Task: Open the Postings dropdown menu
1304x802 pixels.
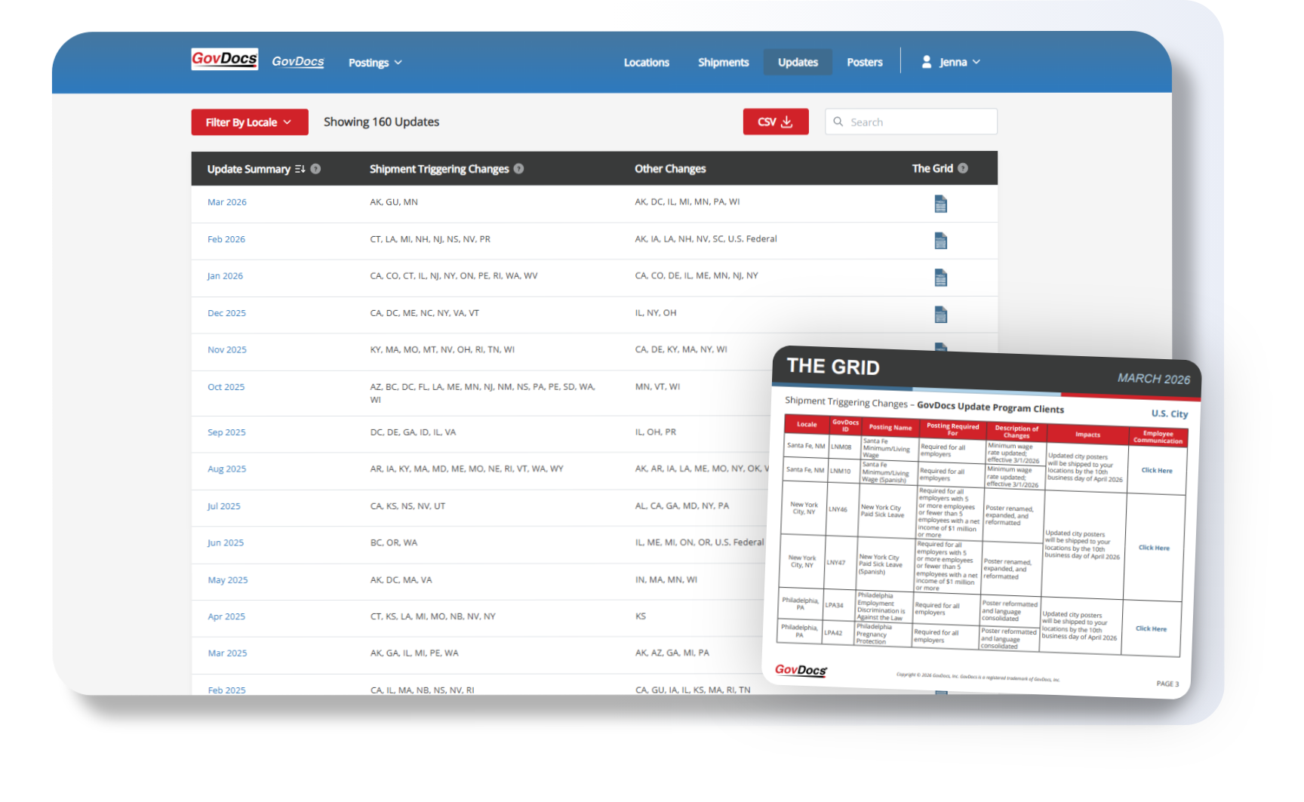Action: (375, 63)
